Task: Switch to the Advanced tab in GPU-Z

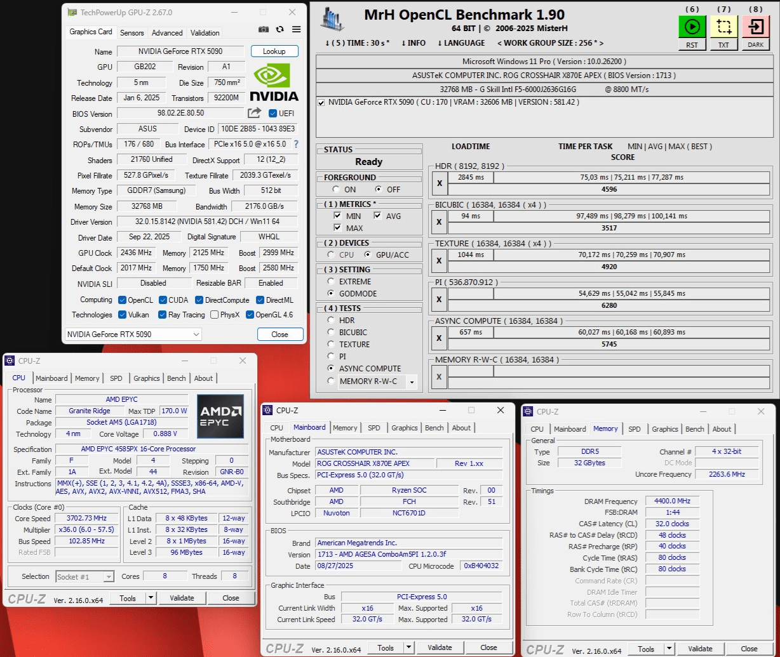Action: (167, 33)
